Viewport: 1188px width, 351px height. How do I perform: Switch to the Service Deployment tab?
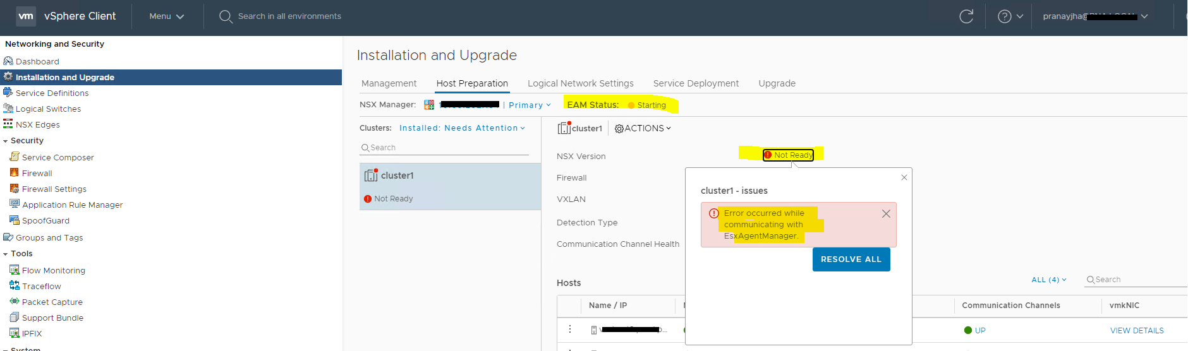696,83
